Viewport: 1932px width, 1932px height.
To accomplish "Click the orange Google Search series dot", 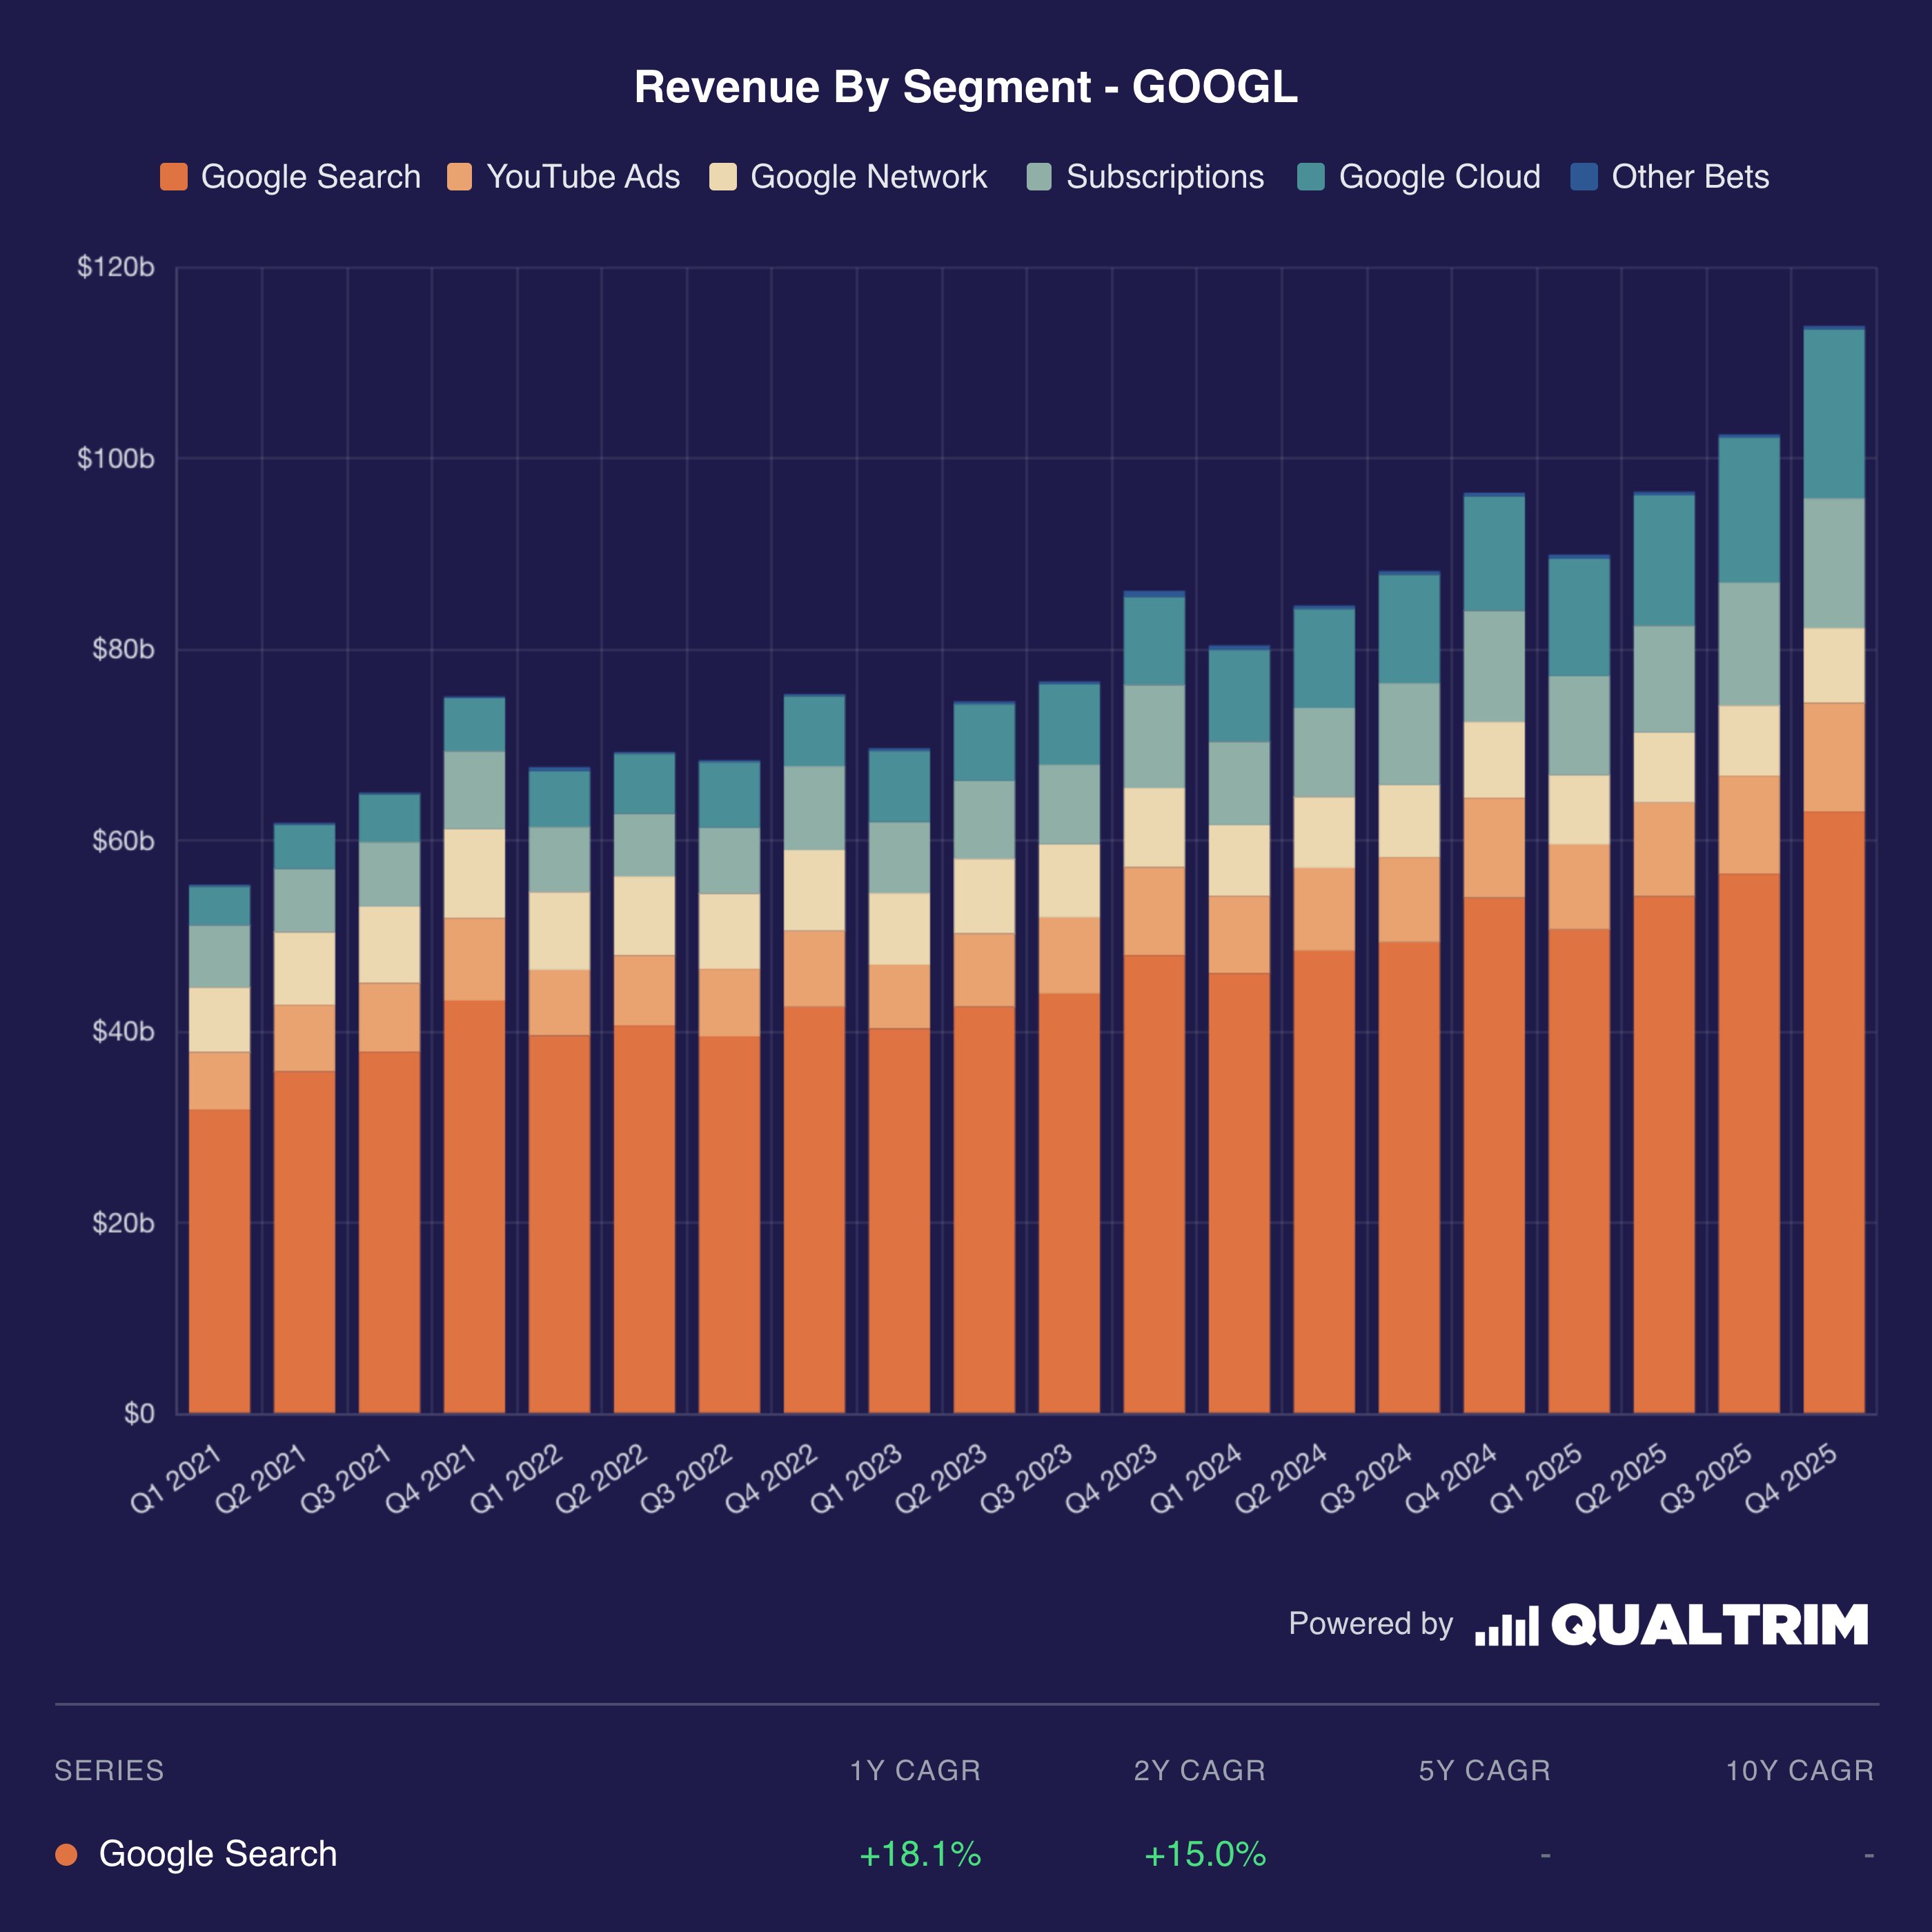I will (67, 1855).
